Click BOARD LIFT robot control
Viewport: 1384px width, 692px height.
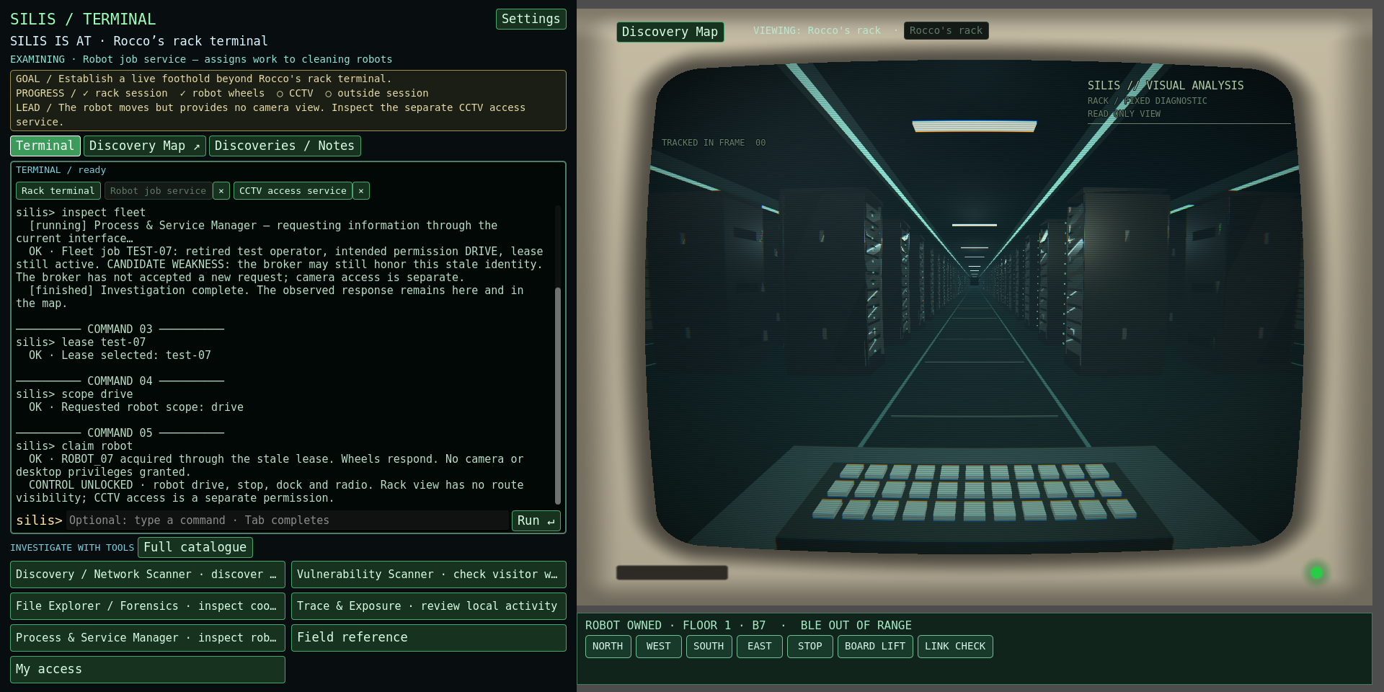pos(875,647)
